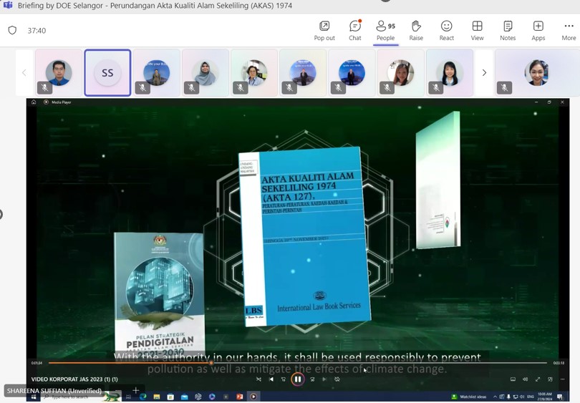Click the meeting shield security icon
This screenshot has width=580, height=403.
coord(12,30)
